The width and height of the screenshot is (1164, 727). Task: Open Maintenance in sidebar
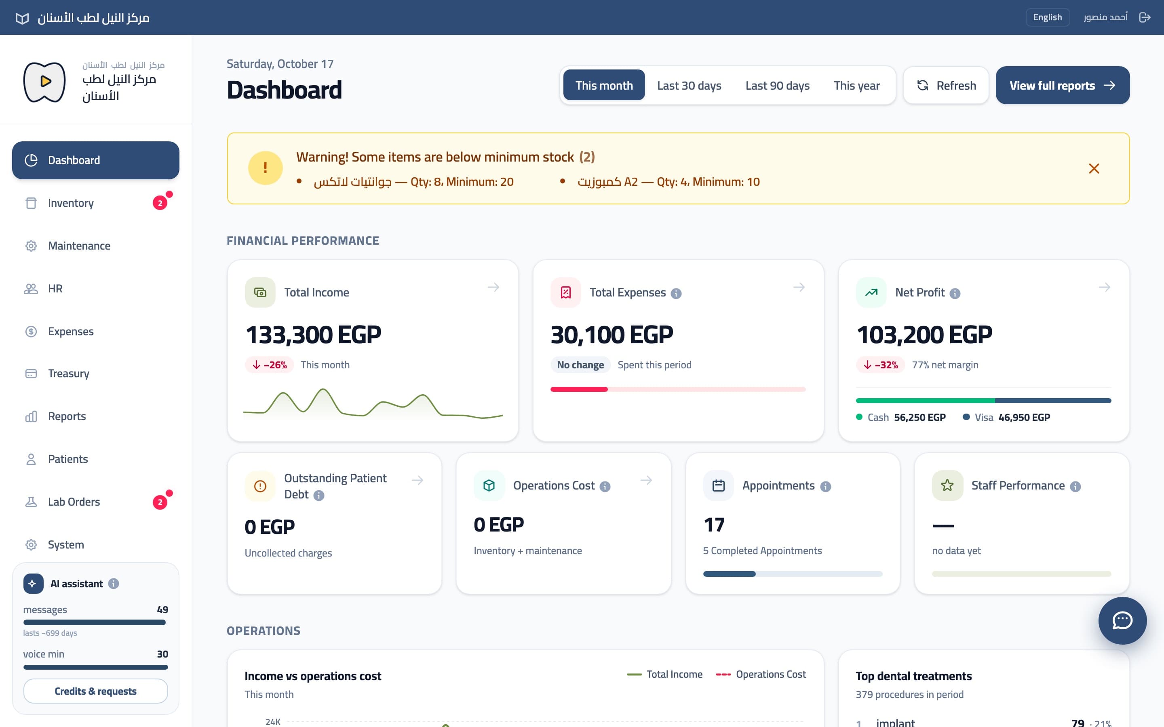[95, 246]
